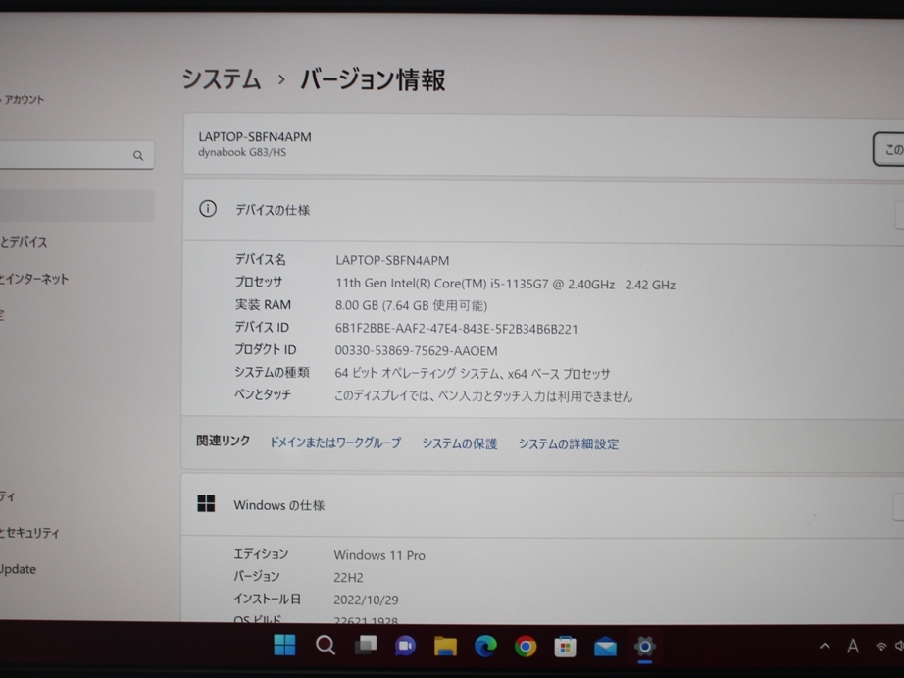This screenshot has width=904, height=678.
Task: Open Mail app from taskbar
Action: [x=605, y=648]
